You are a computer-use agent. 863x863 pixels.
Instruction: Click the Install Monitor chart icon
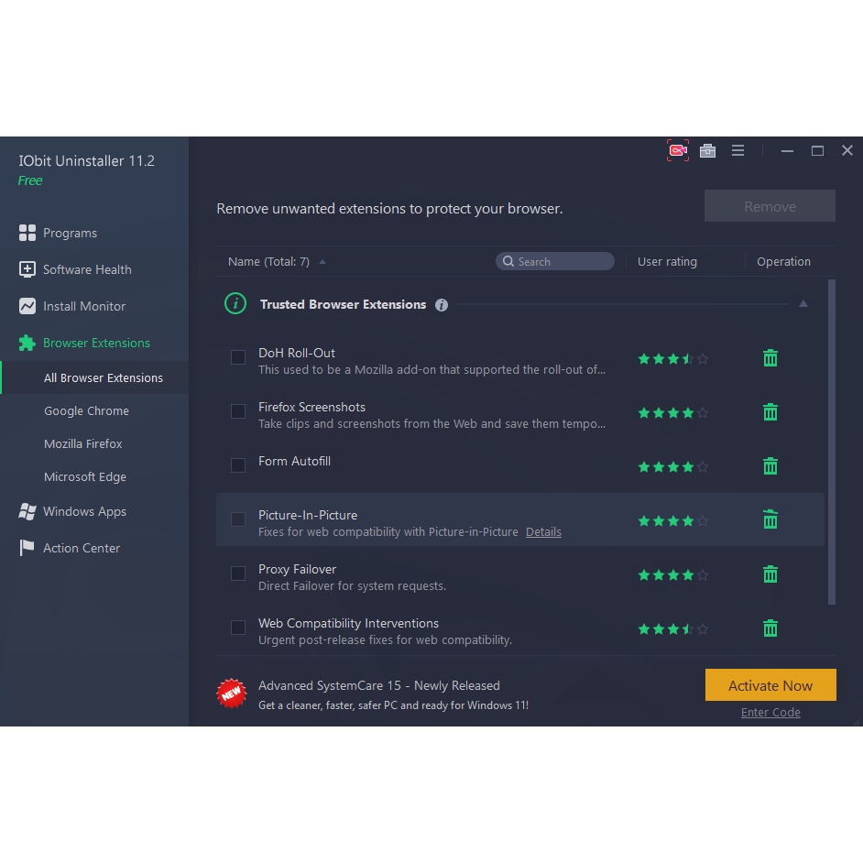(x=27, y=306)
